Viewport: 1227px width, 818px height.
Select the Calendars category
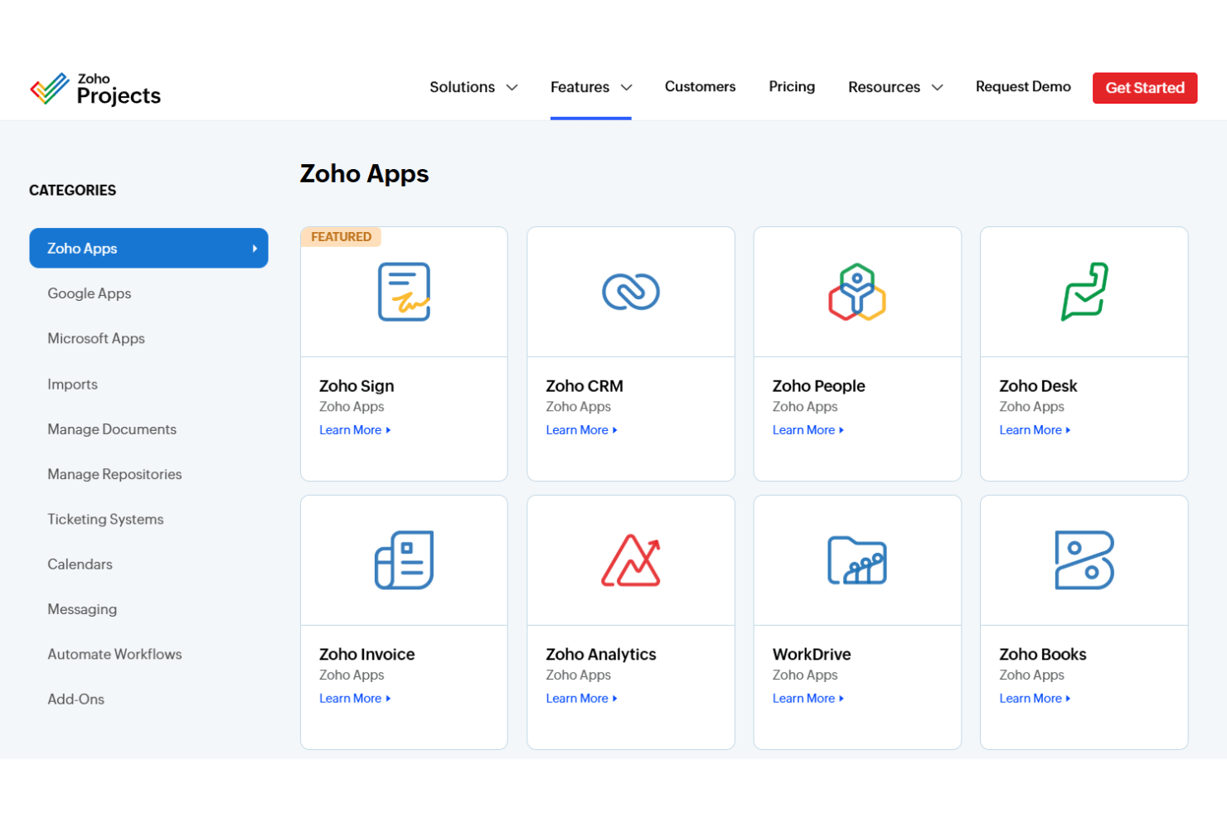point(80,564)
